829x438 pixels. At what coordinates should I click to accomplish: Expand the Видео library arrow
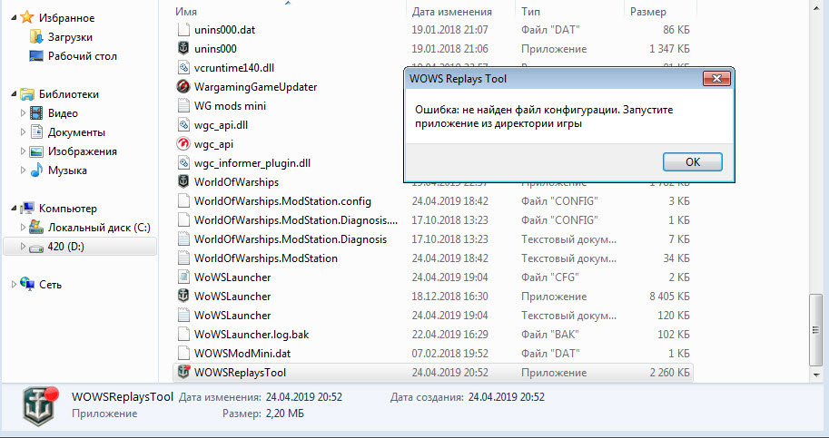click(23, 113)
